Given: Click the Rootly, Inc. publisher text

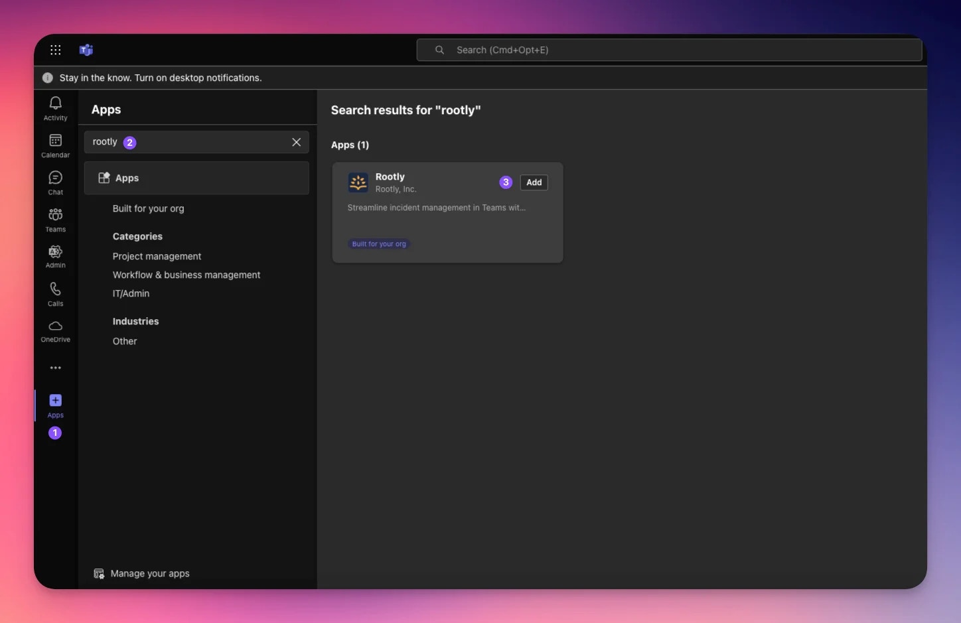Looking at the screenshot, I should coord(396,189).
